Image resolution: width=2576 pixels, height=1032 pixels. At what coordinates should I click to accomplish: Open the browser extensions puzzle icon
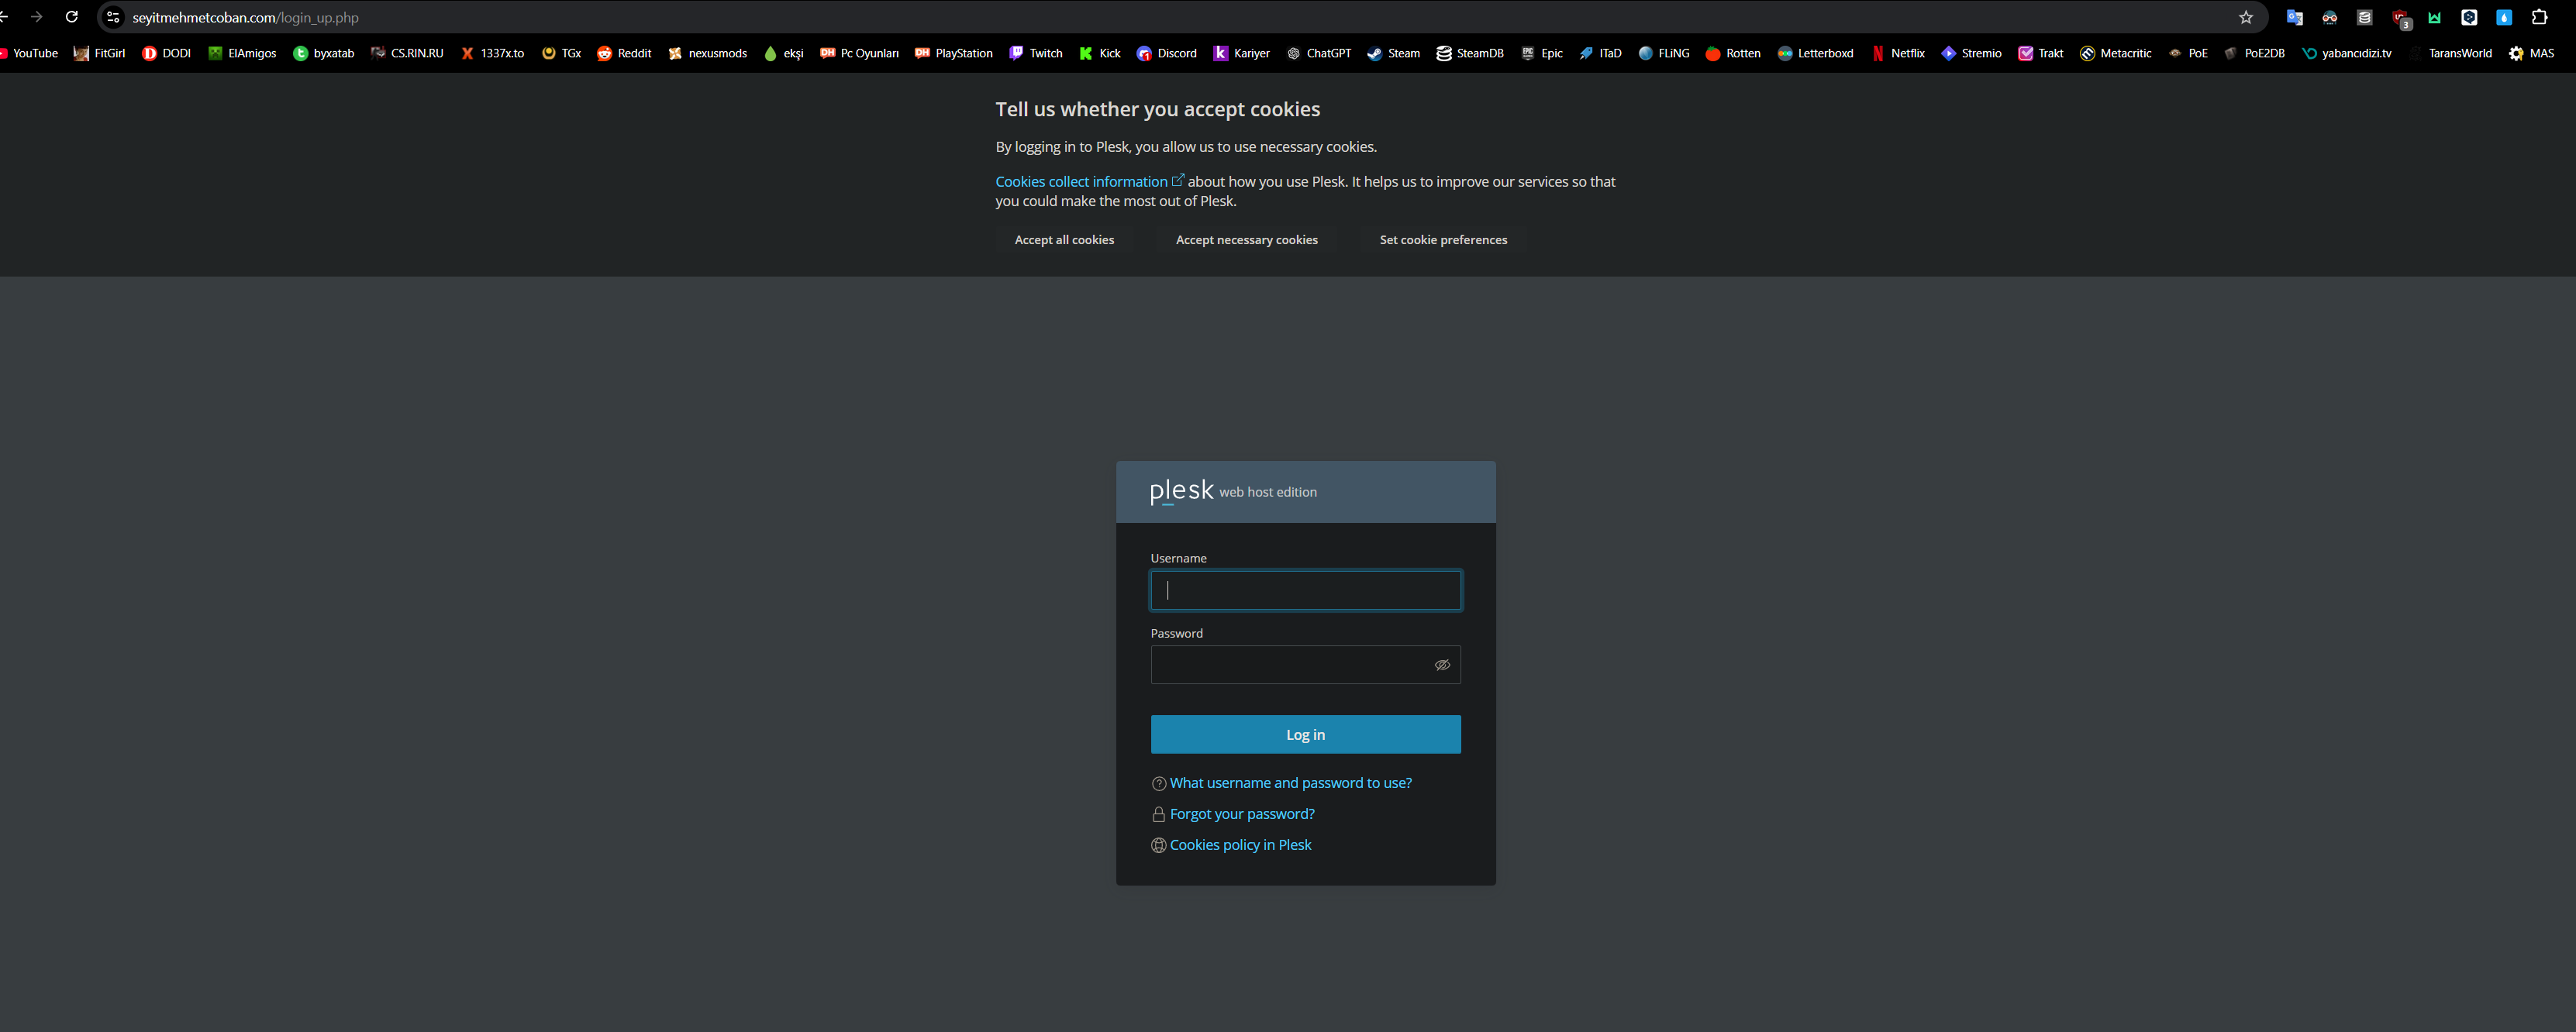[x=2539, y=17]
